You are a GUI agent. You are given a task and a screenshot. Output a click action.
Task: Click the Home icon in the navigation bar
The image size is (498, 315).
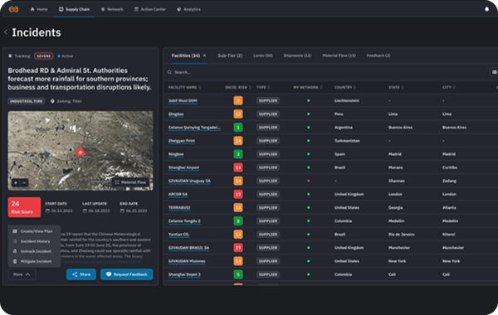[x=32, y=9]
